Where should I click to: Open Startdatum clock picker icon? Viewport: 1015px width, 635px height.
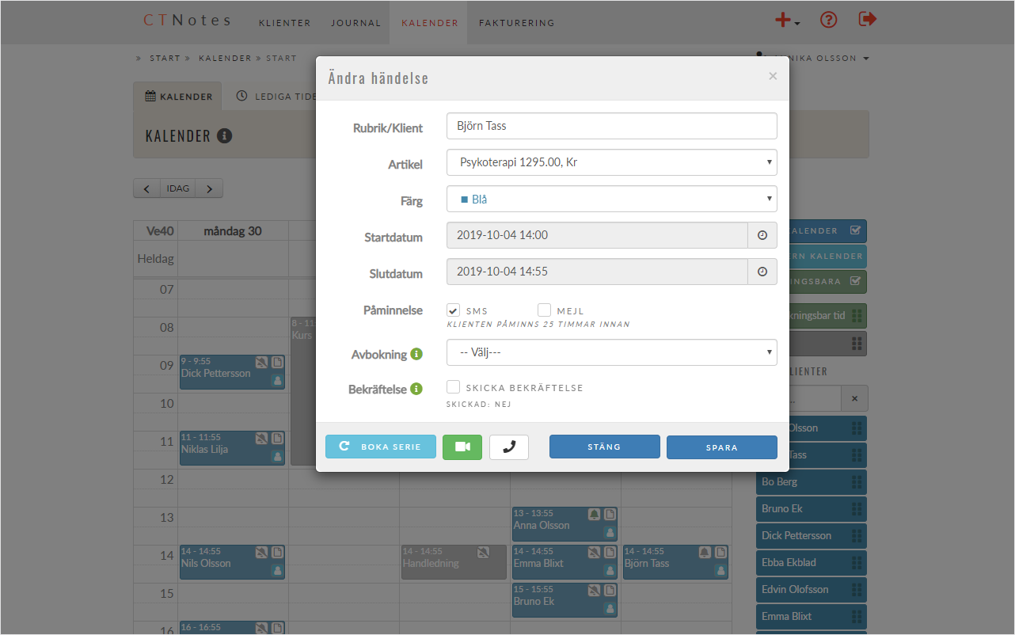[x=762, y=235]
